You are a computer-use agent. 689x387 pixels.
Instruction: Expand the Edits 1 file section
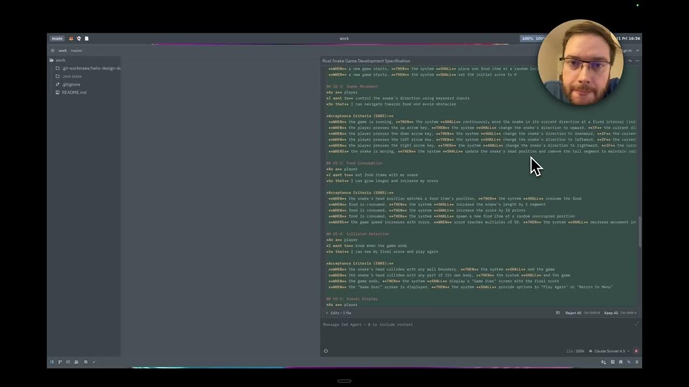[x=338, y=313]
